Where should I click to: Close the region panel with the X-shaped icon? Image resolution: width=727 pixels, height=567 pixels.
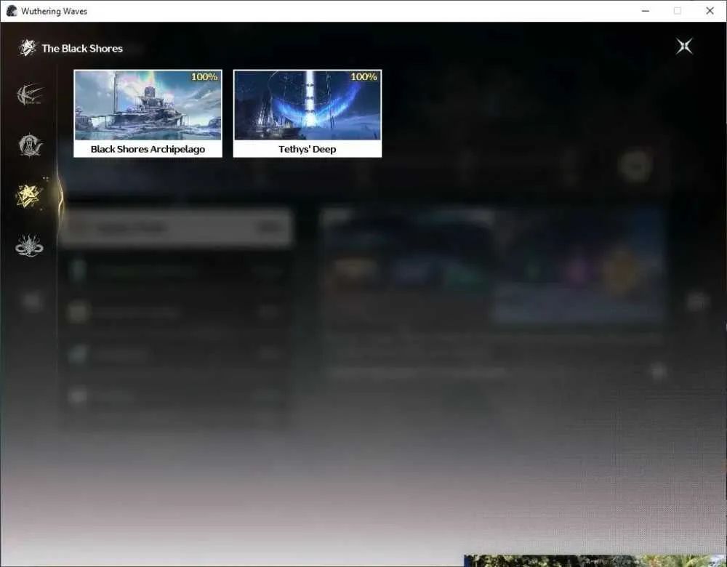(x=684, y=47)
